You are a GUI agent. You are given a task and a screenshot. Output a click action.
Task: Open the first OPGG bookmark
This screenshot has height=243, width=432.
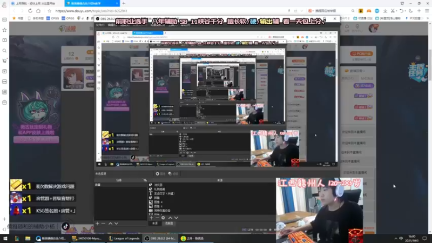click(52, 18)
